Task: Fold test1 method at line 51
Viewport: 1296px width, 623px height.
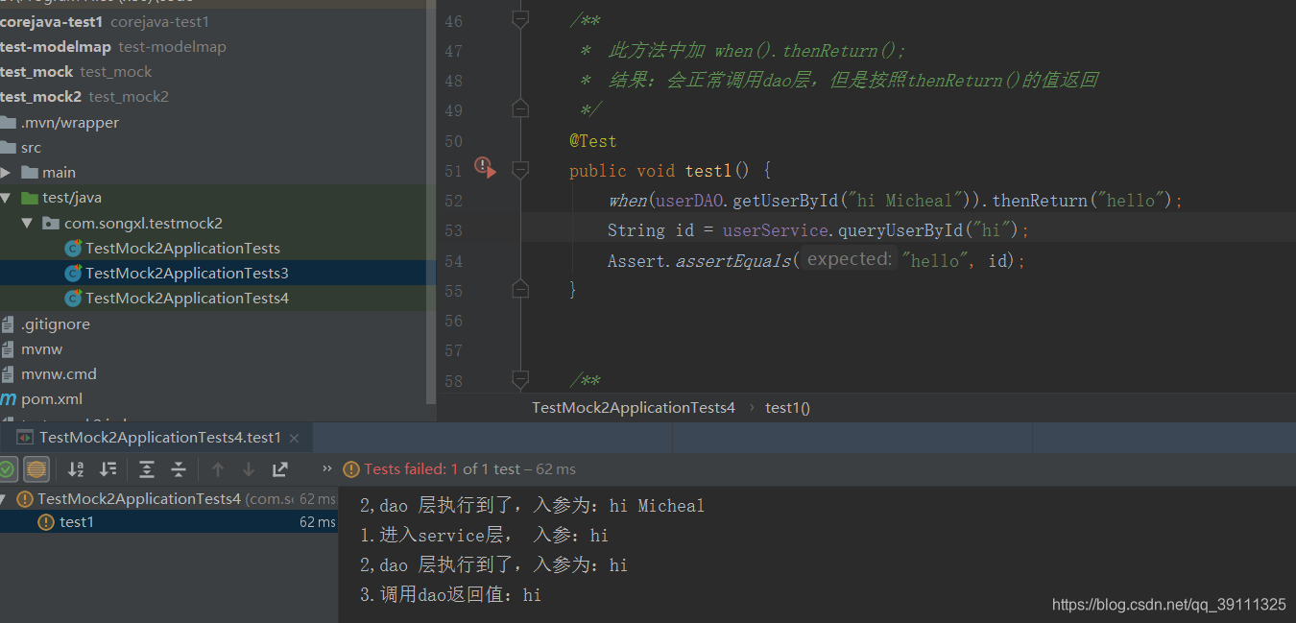Action: [x=520, y=170]
